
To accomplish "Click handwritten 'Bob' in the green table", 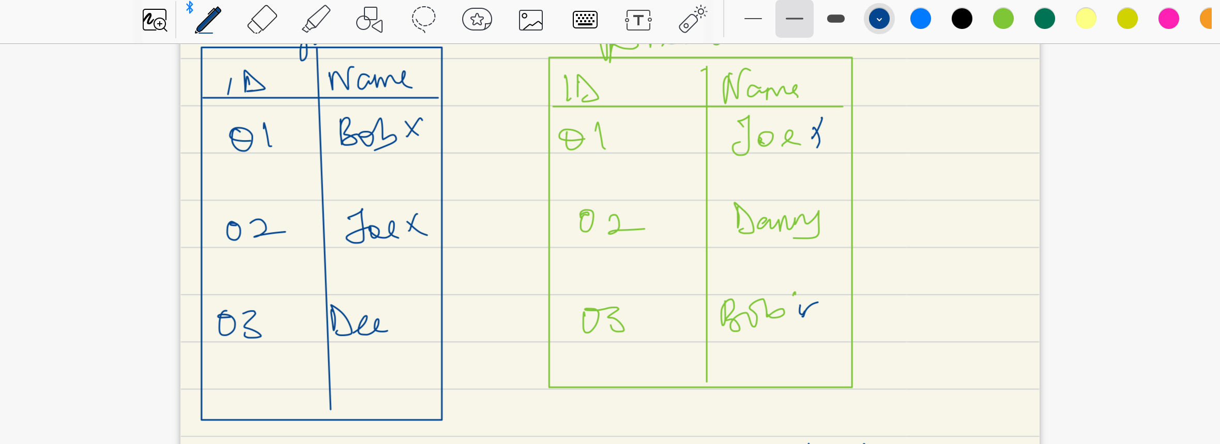I will (753, 314).
